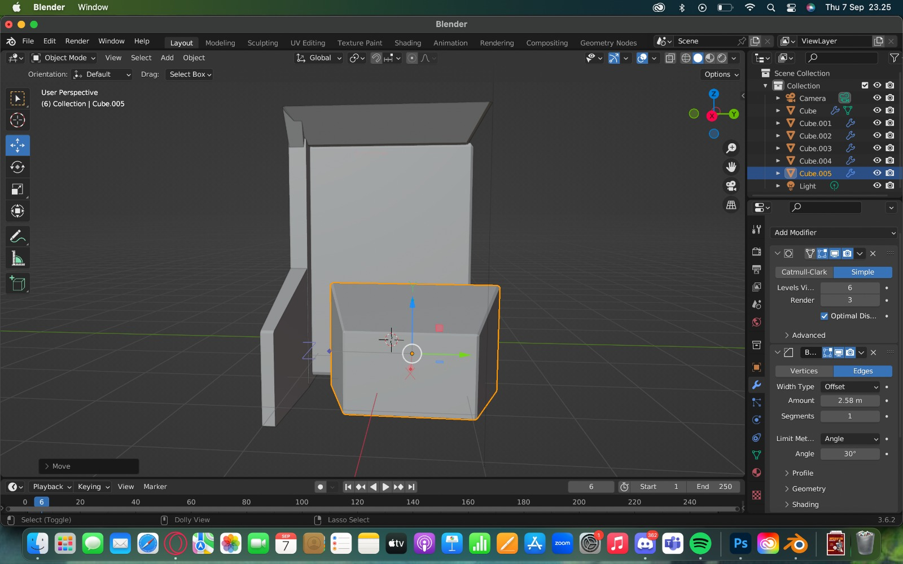Activate the Cursor tool
Image resolution: width=903 pixels, height=564 pixels.
click(17, 120)
